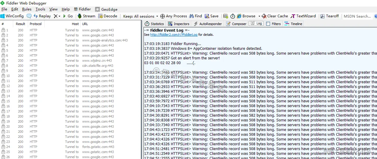Replay the selected sessions
This screenshot has width=377, height=159.
coord(42,16)
